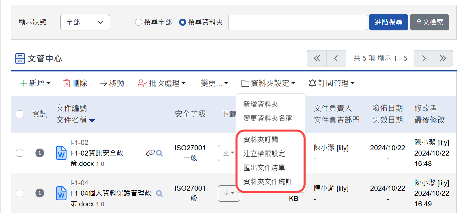Click 共 5 項 顯示 1 - 5 pager text

(x=380, y=58)
